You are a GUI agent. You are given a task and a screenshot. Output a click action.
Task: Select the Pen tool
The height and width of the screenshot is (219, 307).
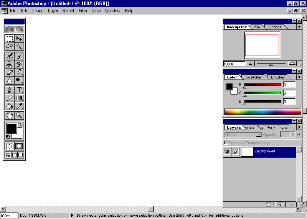[x=9, y=90]
